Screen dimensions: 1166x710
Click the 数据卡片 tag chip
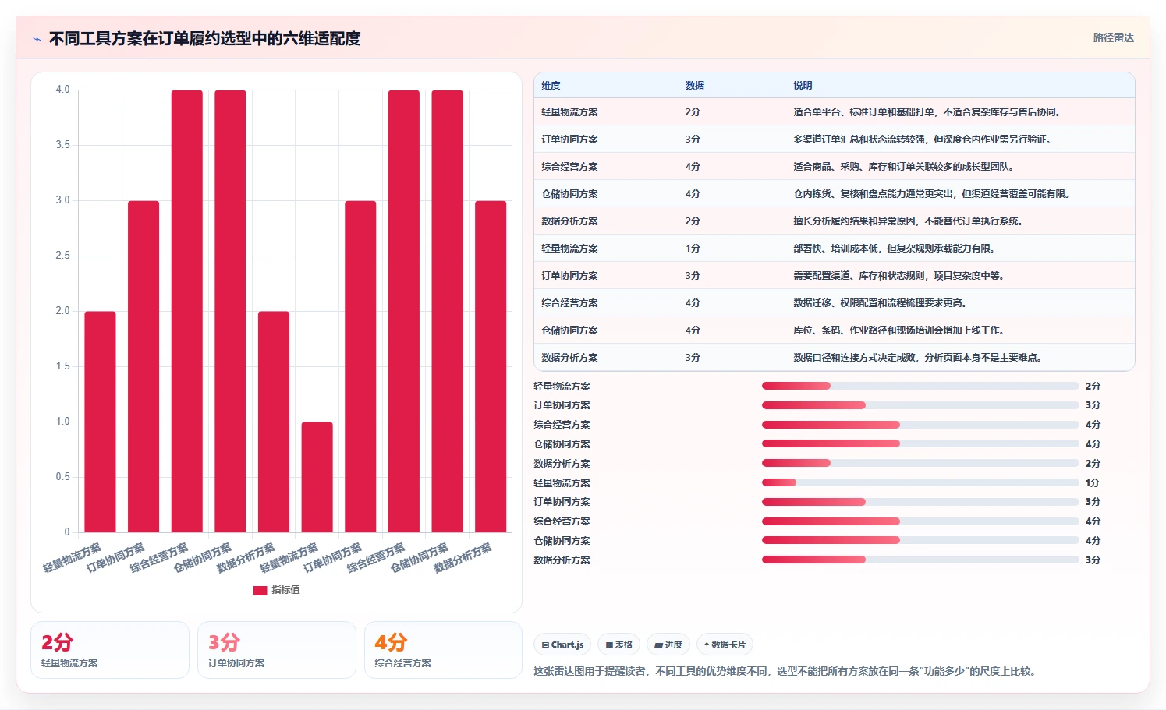click(x=725, y=645)
